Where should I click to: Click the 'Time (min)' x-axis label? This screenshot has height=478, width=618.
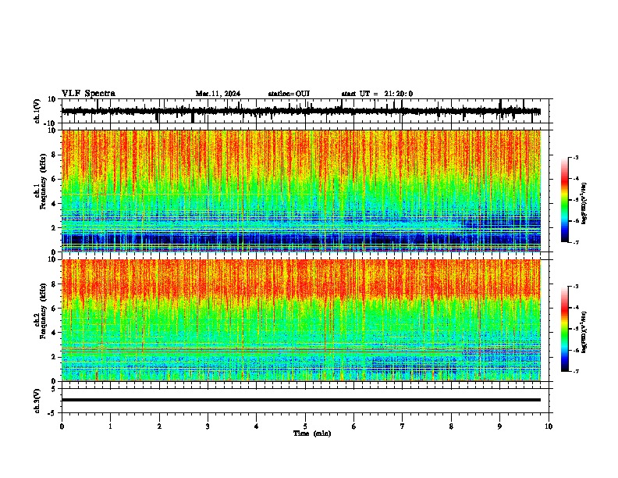point(312,433)
